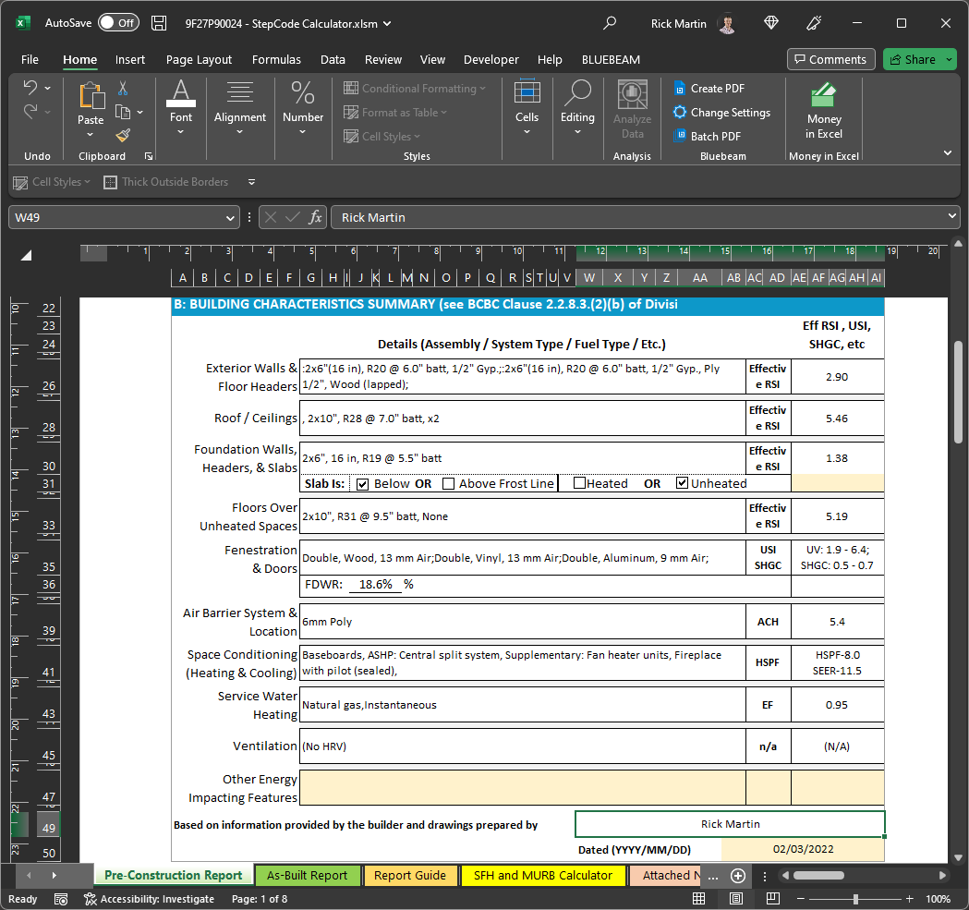This screenshot has height=910, width=969.
Task: Add a new sheet with plus icon
Action: 738,876
